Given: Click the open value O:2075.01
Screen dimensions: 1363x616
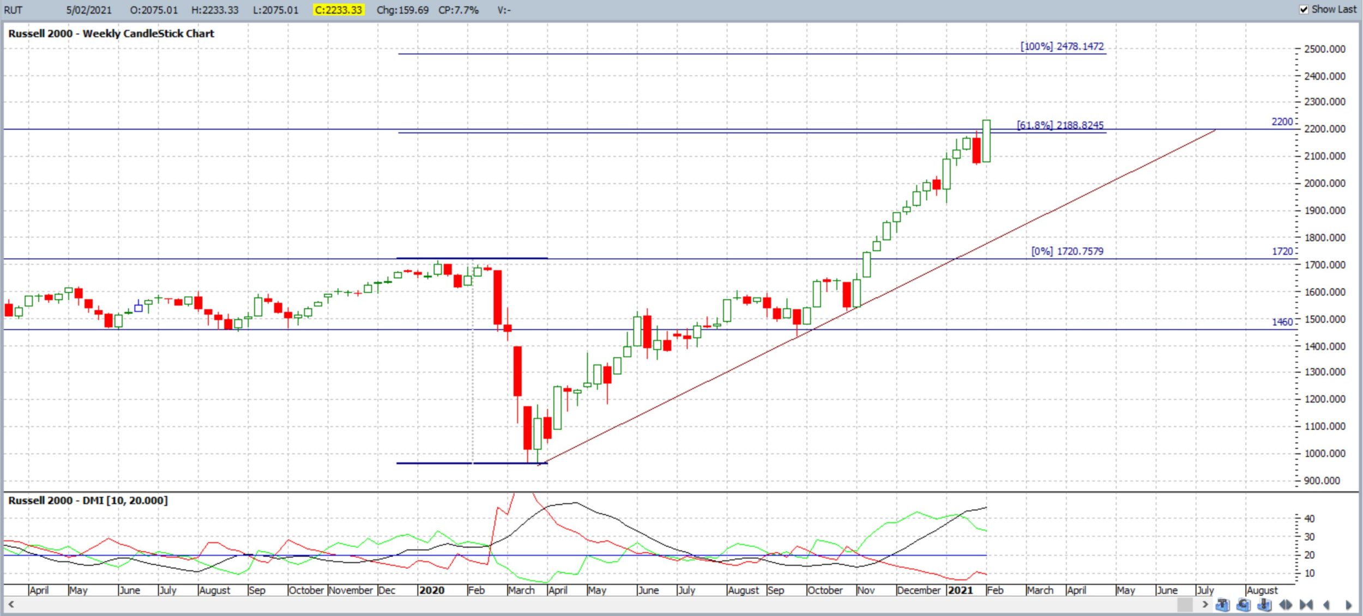Looking at the screenshot, I should point(154,10).
